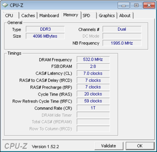Click the RAS# Precharge (tRP) label

[x=51, y=87]
